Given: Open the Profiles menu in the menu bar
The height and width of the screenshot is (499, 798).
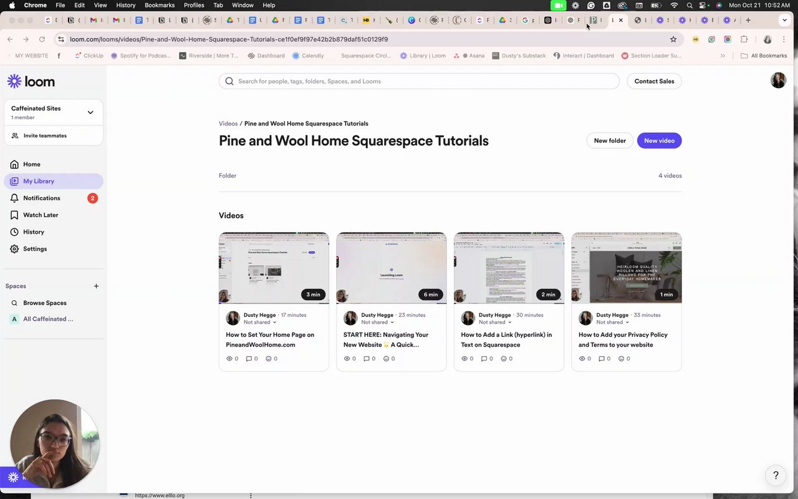Looking at the screenshot, I should point(194,5).
